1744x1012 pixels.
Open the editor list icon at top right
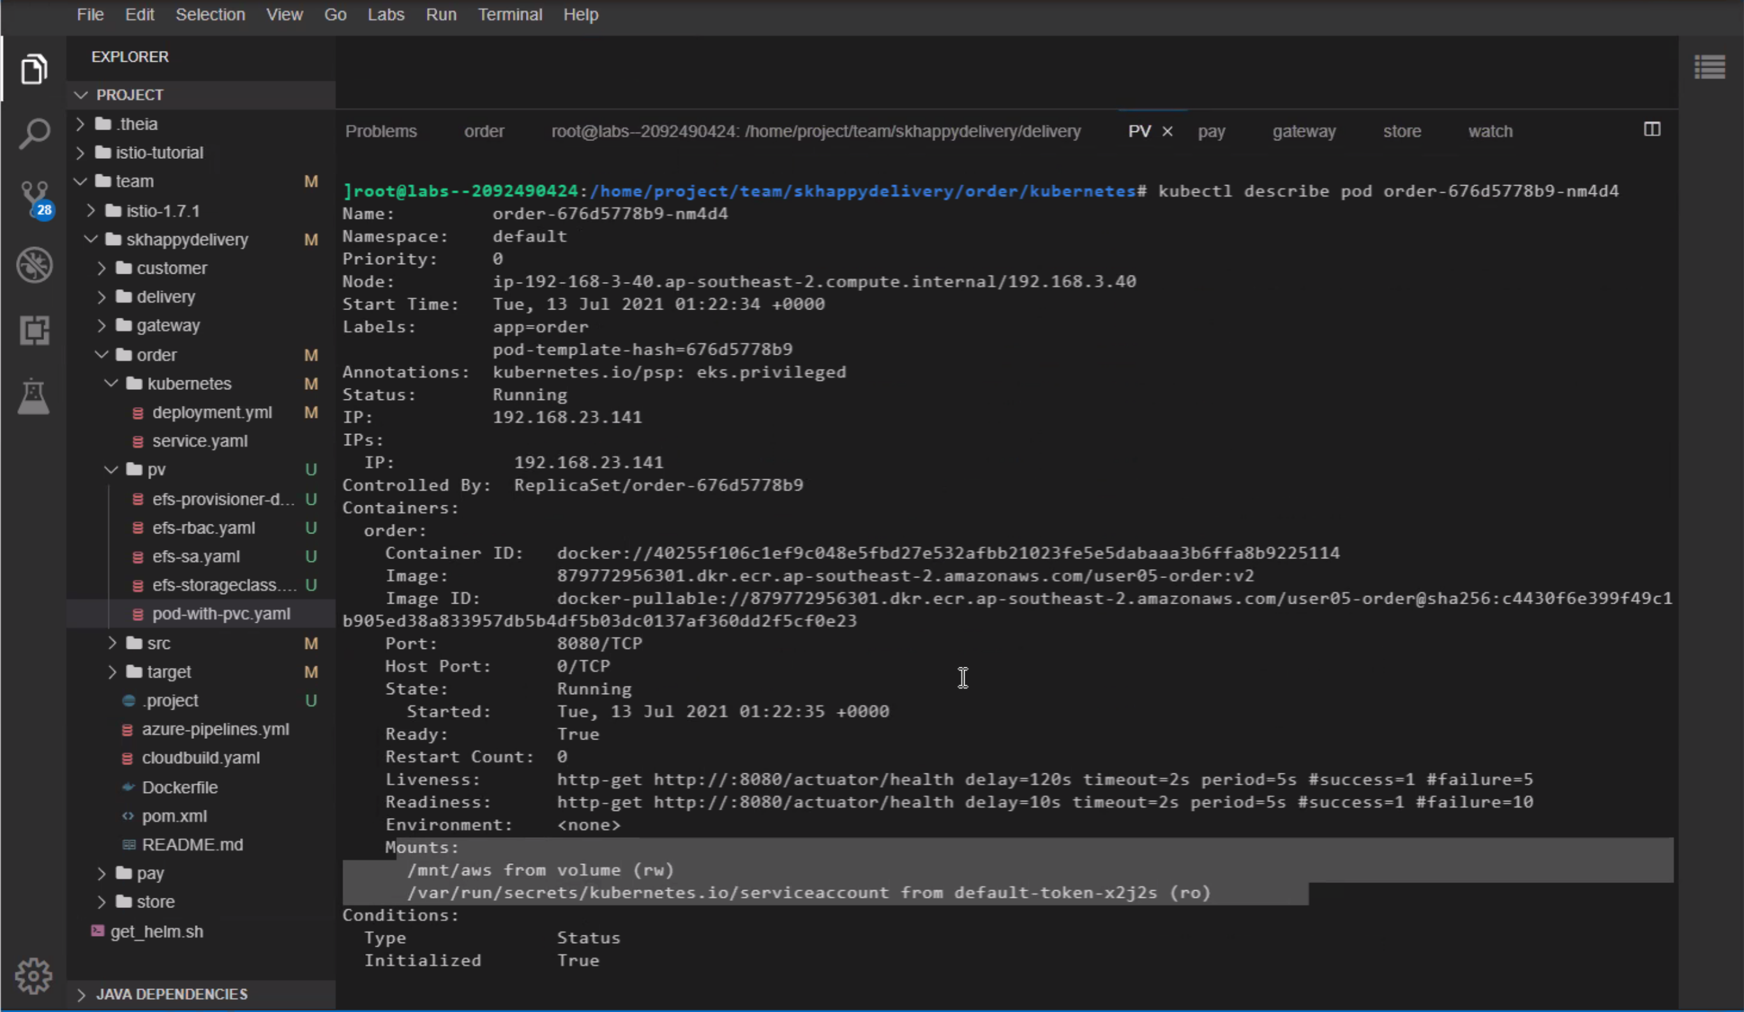click(1710, 66)
